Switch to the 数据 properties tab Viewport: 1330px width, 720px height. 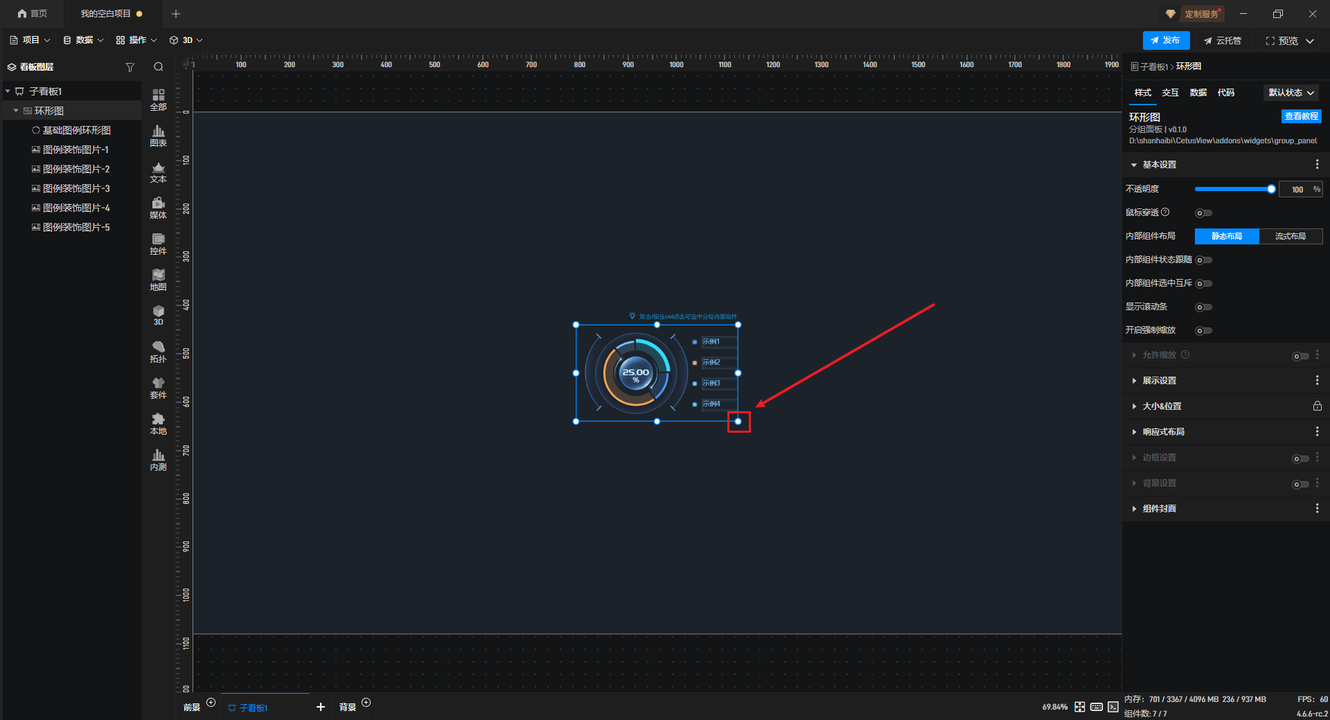coord(1198,93)
